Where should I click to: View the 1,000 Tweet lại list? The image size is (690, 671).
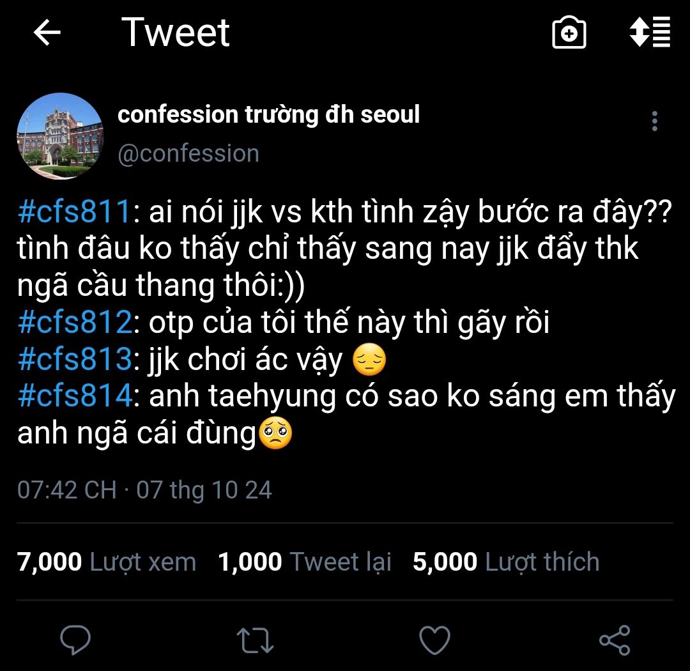click(x=304, y=562)
